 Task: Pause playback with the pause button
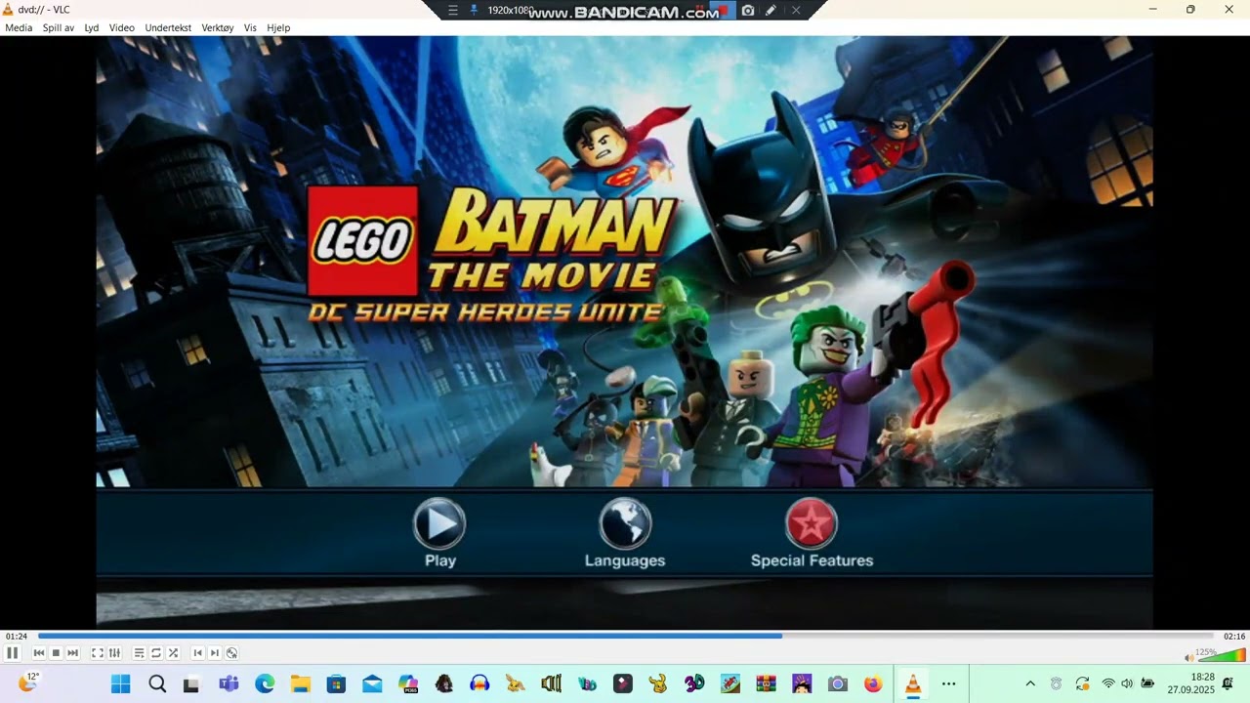click(x=13, y=653)
